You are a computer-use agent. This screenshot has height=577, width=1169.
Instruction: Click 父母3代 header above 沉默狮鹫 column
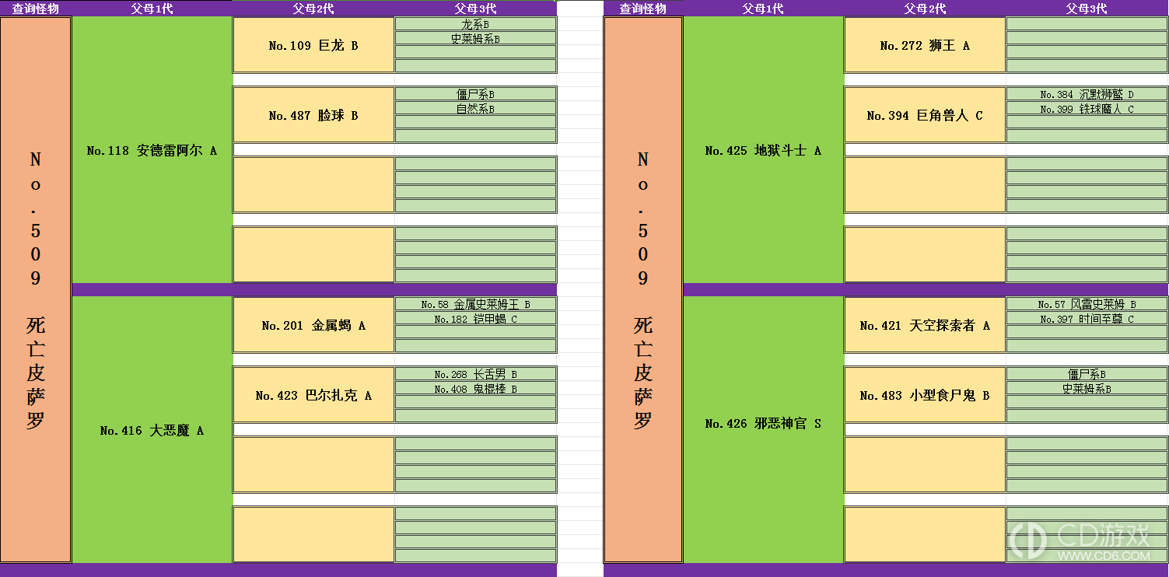(x=1087, y=9)
